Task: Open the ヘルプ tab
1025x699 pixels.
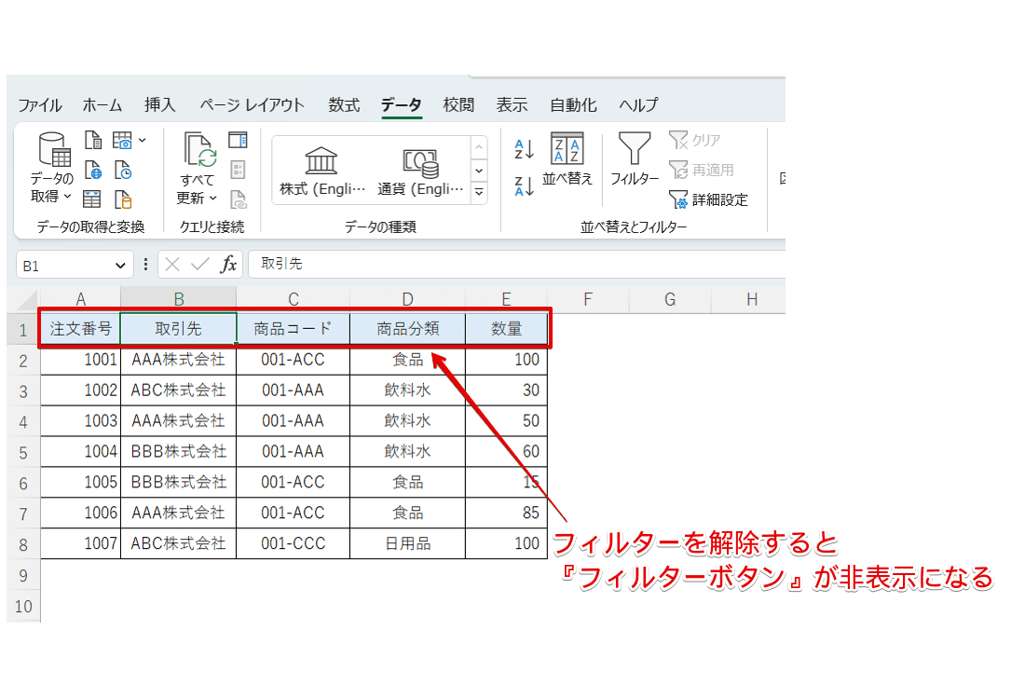Action: pos(638,104)
